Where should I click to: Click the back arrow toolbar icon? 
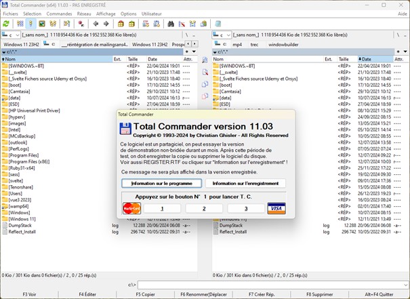(96, 24)
